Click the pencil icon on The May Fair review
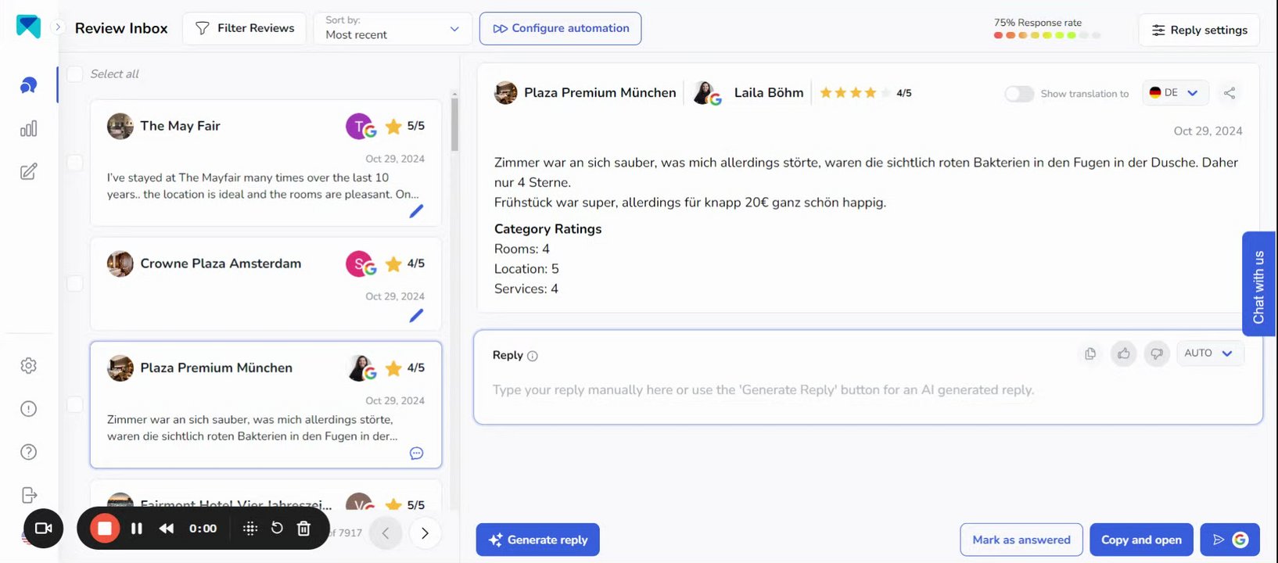Screen dimensions: 1278x563 416,210
